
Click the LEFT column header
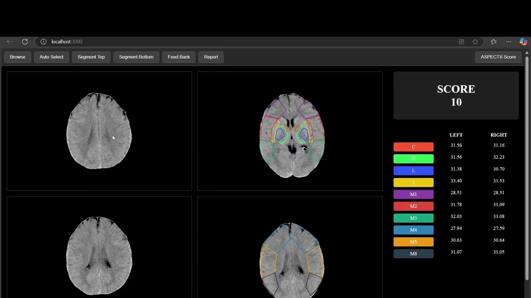point(456,135)
